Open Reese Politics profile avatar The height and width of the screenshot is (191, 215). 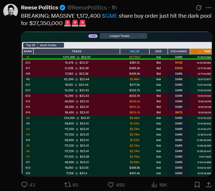[11, 11]
